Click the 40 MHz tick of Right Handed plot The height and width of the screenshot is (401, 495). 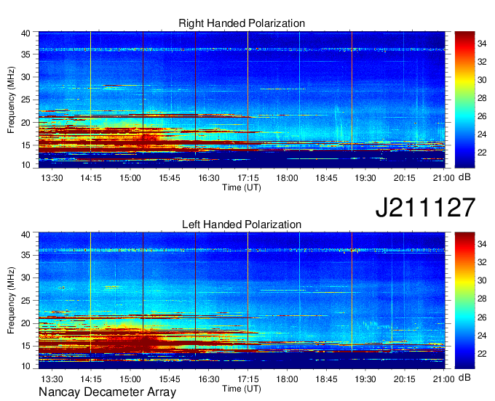(x=25, y=33)
